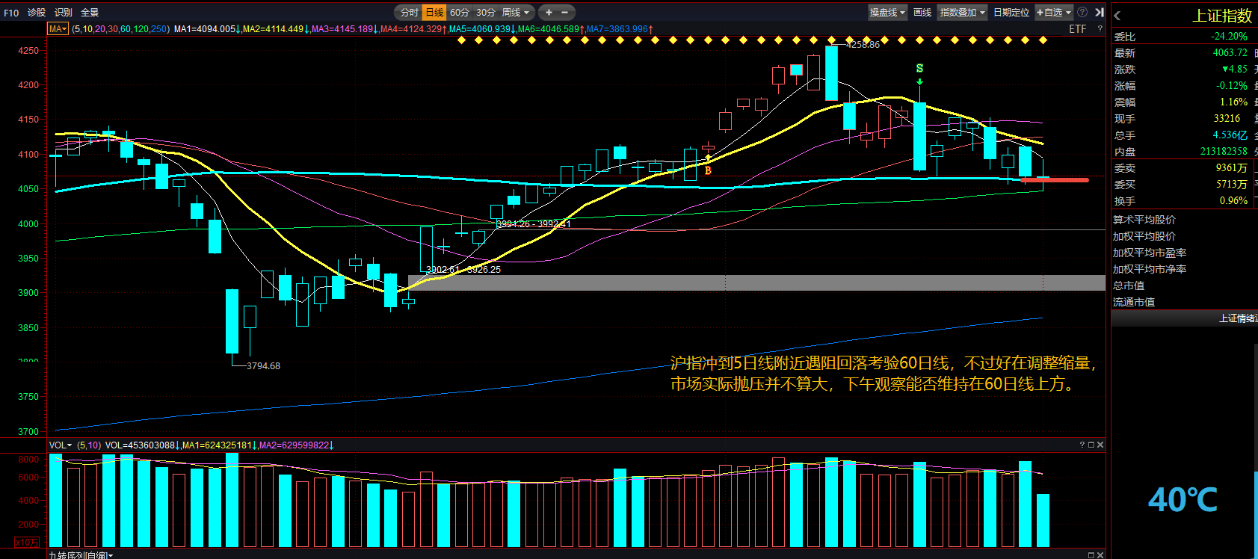Maximize the volume sub-panel
Viewport: 1258px width, 559px height.
1091,445
